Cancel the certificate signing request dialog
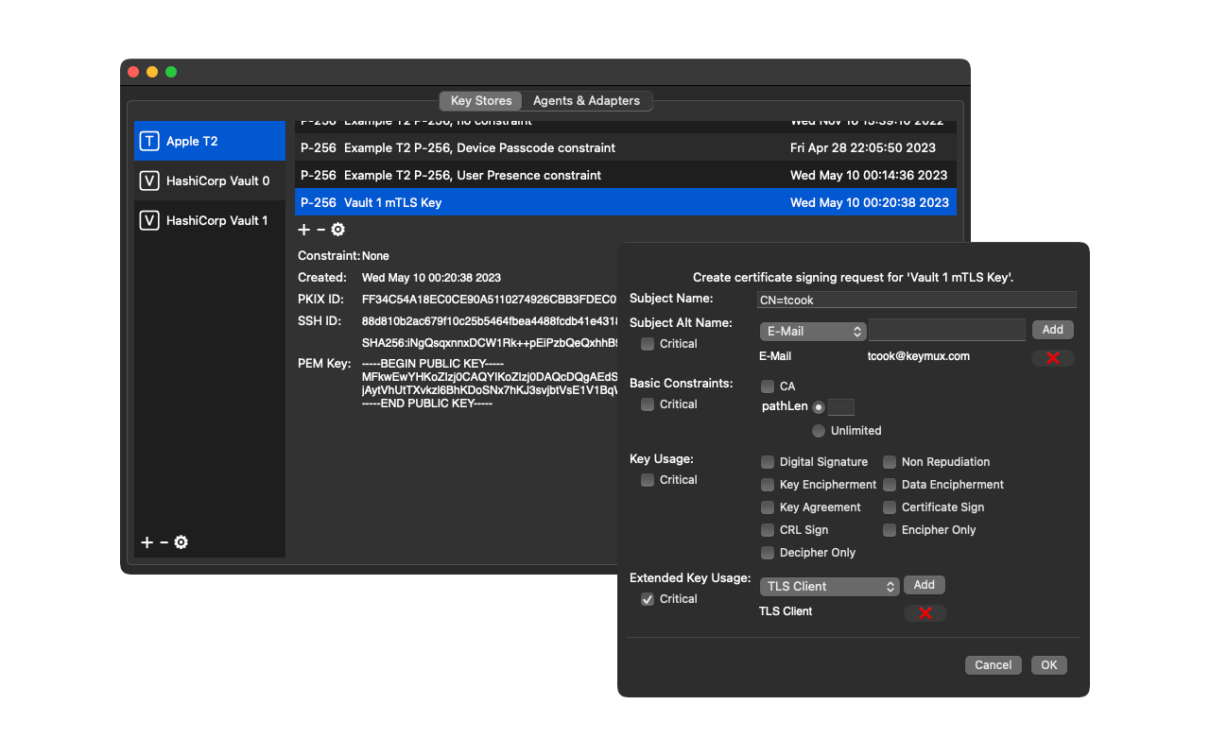The width and height of the screenshot is (1210, 756). (x=993, y=664)
